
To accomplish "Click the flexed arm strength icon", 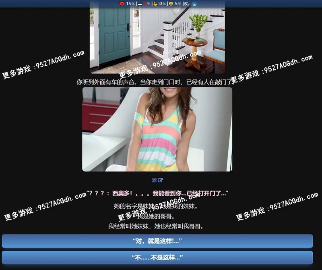I will (155, 4).
